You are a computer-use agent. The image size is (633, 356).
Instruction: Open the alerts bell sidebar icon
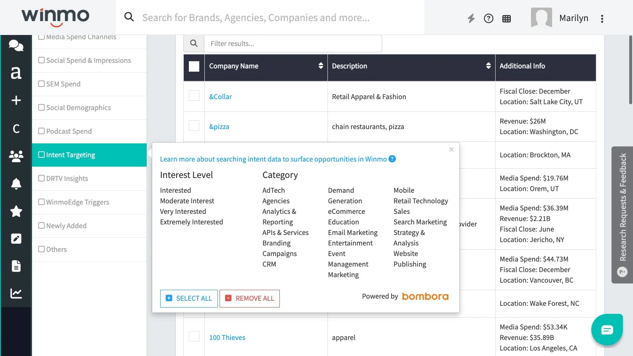click(x=16, y=183)
